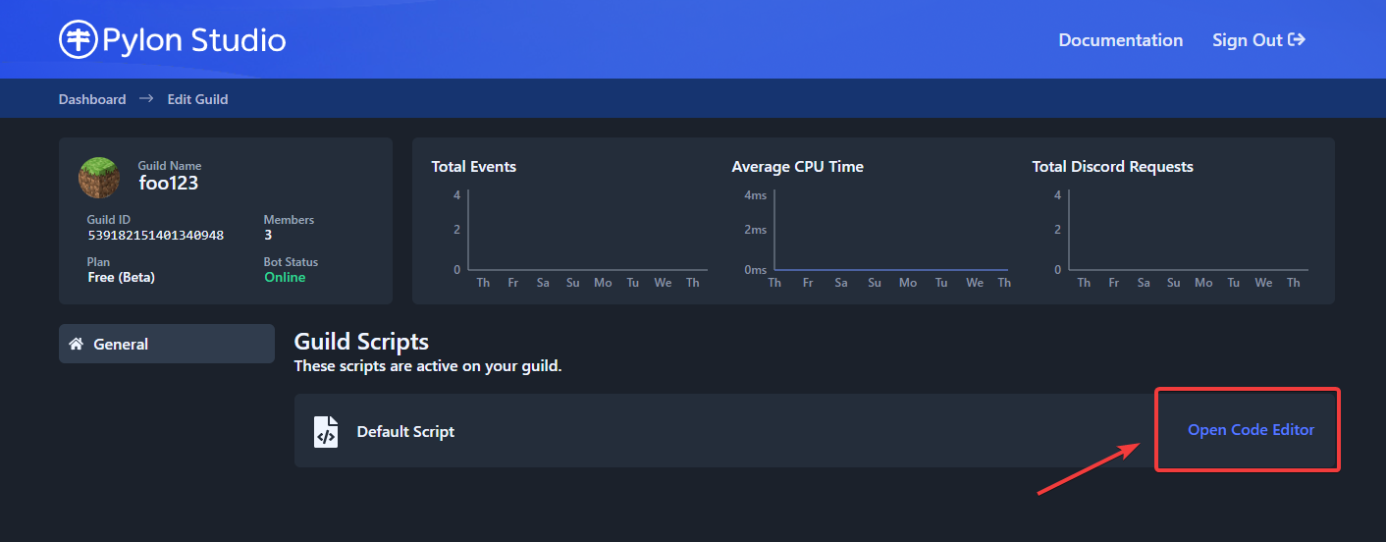Click the home icon next to General
The image size is (1386, 542).
[76, 344]
